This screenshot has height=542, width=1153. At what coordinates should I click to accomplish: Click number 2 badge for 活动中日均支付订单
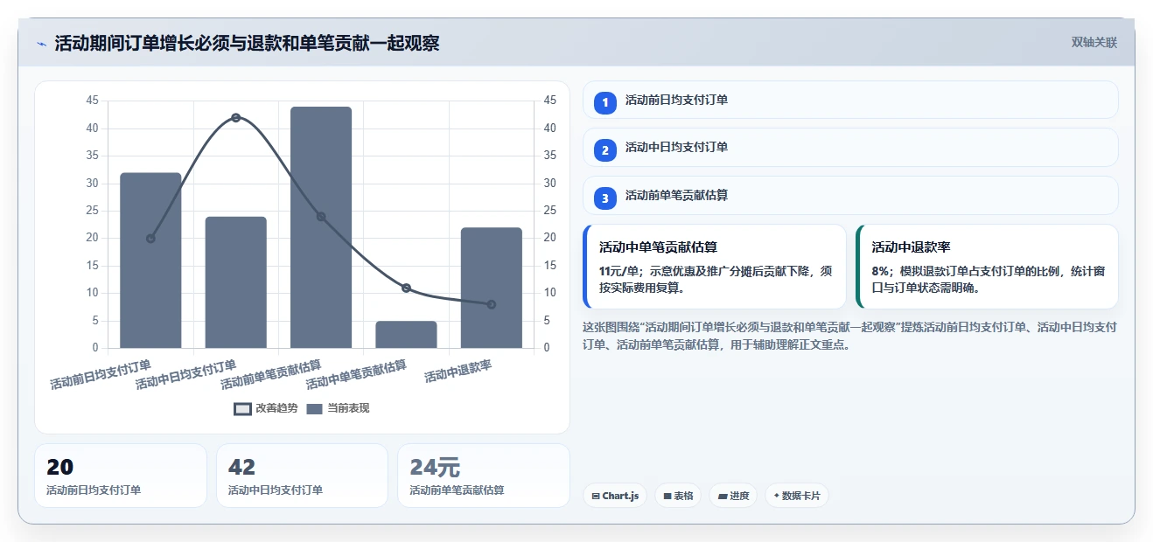tap(605, 150)
